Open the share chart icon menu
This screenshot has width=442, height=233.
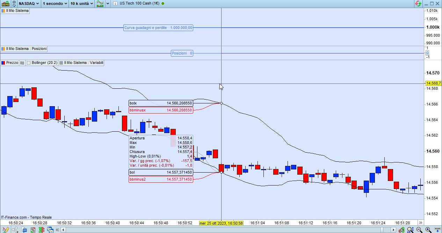[15, 230]
